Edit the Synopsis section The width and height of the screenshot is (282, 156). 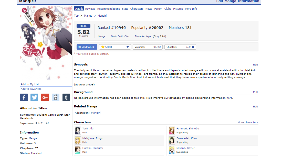[x=255, y=65]
